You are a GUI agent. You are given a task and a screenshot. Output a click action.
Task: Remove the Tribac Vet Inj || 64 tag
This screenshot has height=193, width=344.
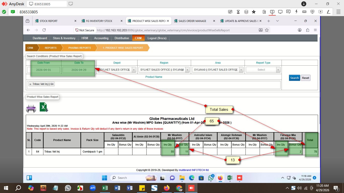click(x=30, y=84)
